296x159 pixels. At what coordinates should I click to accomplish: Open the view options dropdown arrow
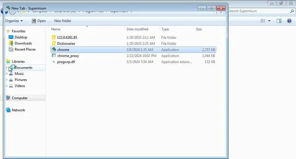click(x=269, y=21)
